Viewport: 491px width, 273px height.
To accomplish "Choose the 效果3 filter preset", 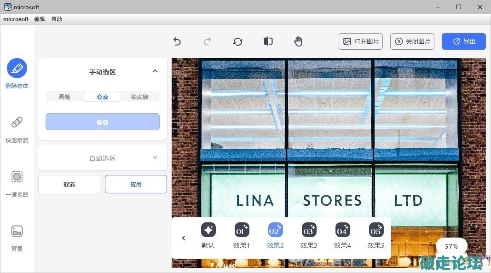I will [309, 235].
